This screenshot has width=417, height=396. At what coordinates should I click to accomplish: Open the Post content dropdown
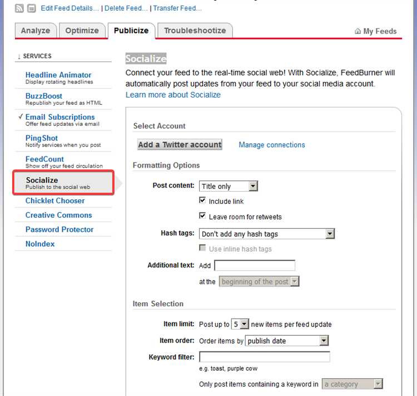pos(228,186)
